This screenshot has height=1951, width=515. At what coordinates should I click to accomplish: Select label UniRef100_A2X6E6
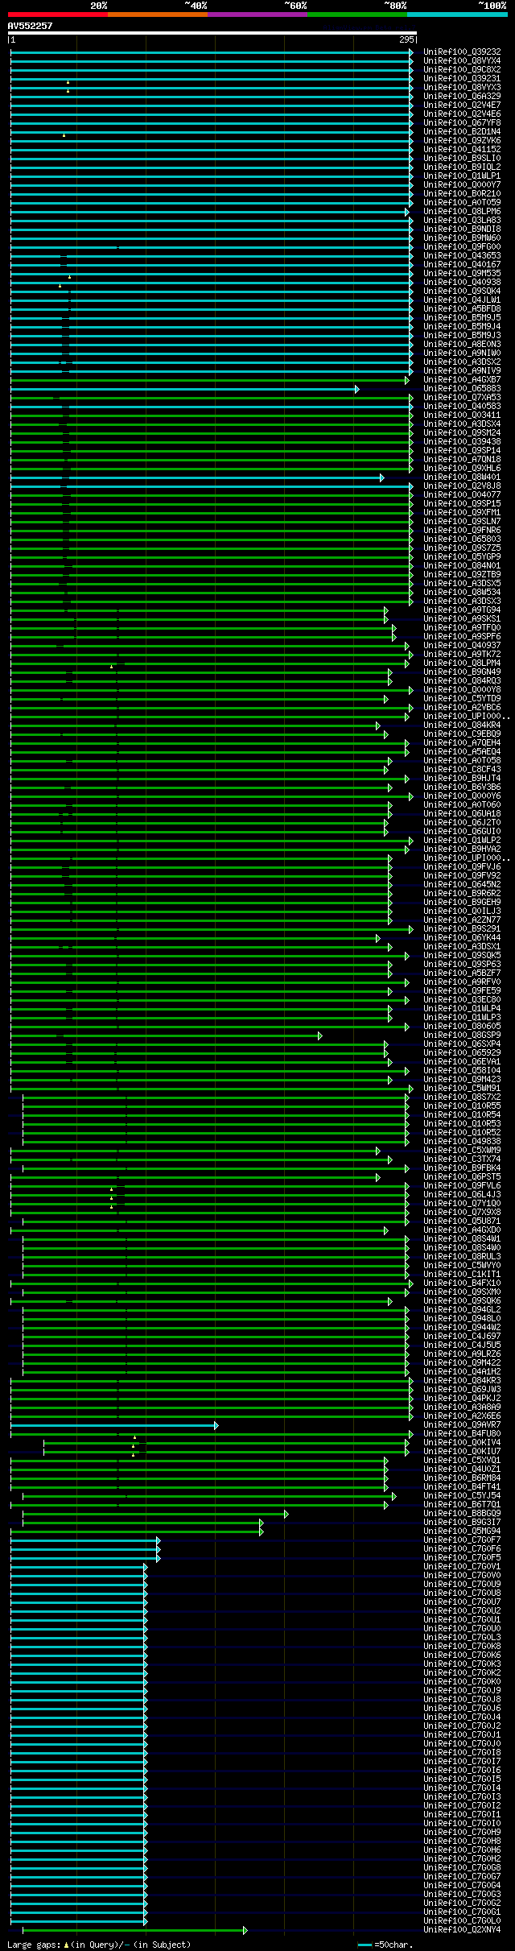tap(462, 1416)
